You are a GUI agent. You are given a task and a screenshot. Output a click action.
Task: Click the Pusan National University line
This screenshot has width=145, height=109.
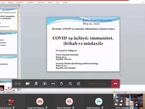(x=67, y=55)
